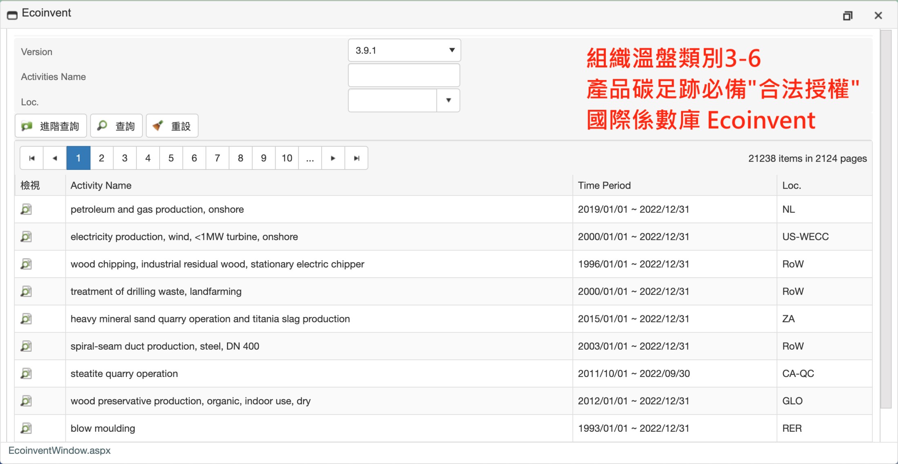Go to previous page arrow
This screenshot has height=464, width=898.
55,158
